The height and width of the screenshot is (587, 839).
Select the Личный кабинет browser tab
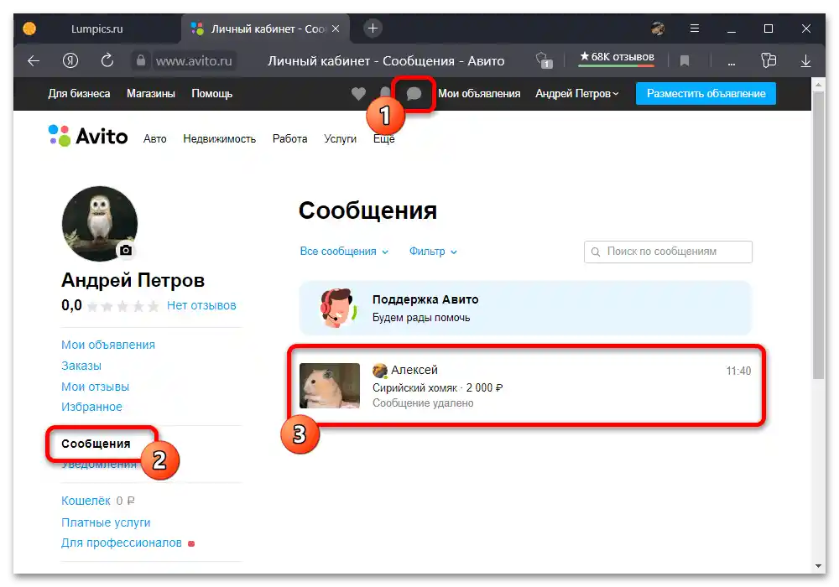[x=266, y=29]
